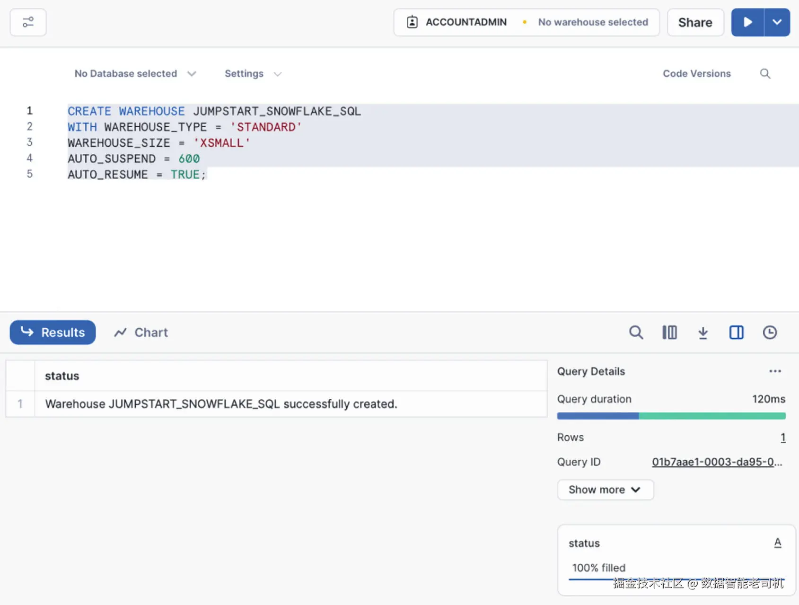This screenshot has height=605, width=799.
Task: Click the Rows count value 1
Action: [x=783, y=438]
